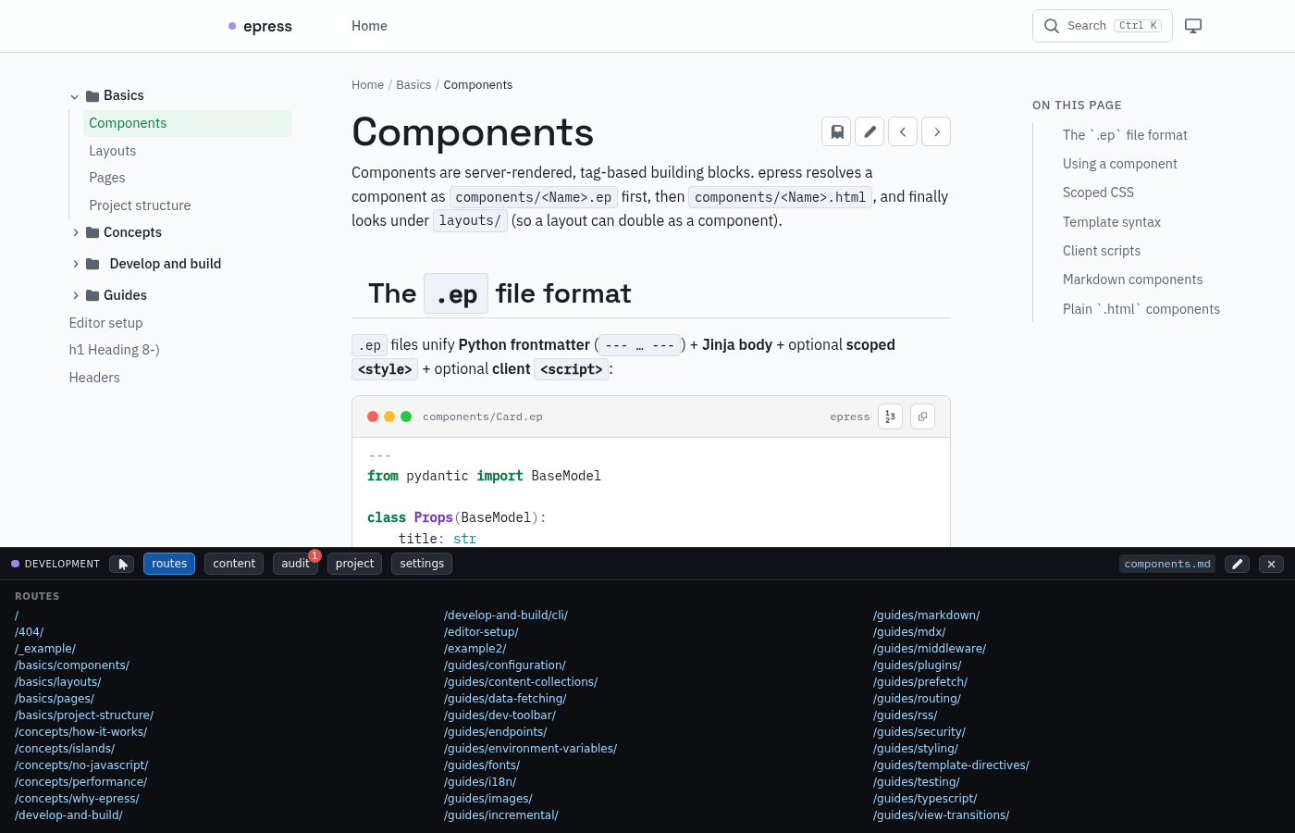The image size is (1295, 833).
Task: Jump to the "Plain .html components" section
Action: (x=1141, y=309)
